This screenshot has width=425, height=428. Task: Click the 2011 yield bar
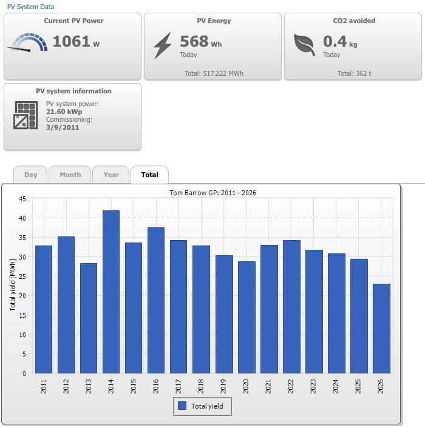[x=44, y=309]
